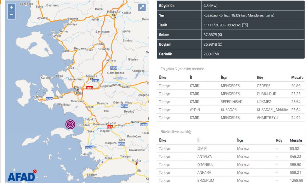Click the Büyüklük 4.8 (Mw) value cell
The image size is (308, 183).
point(210,5)
